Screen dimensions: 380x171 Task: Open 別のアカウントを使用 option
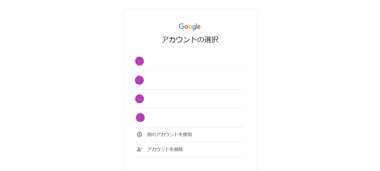coord(169,135)
